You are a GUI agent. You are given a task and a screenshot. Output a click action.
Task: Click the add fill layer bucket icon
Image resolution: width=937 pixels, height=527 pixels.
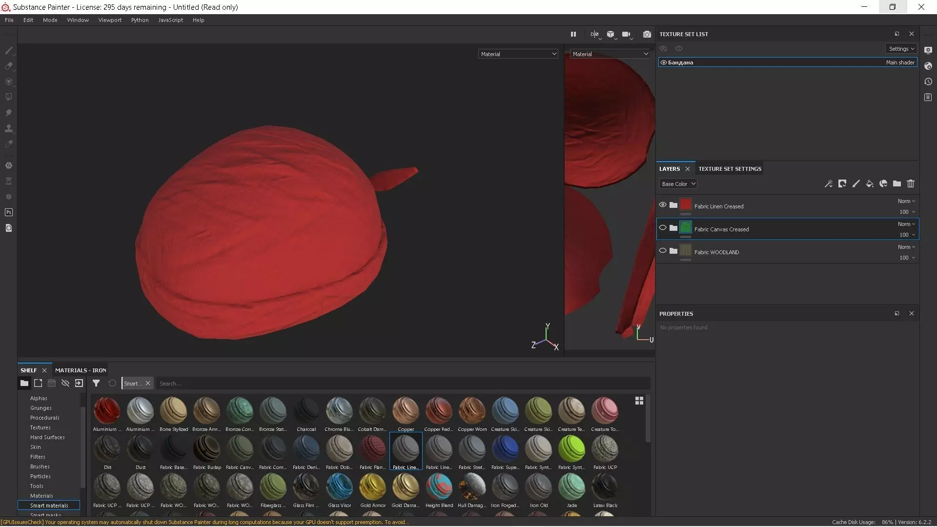click(870, 184)
